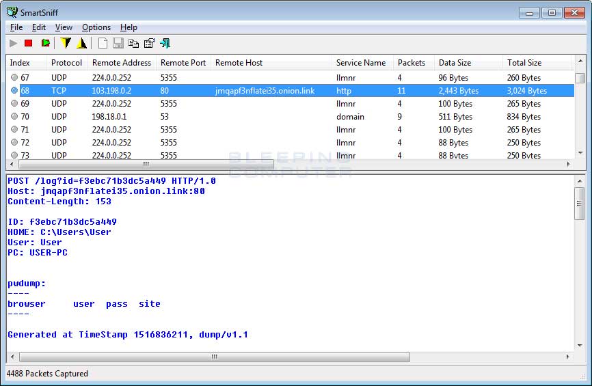Open the View menu

tap(64, 27)
